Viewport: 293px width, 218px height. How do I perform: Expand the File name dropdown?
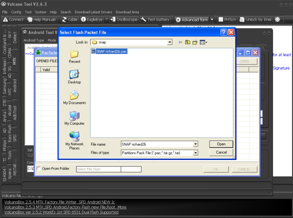(196, 144)
